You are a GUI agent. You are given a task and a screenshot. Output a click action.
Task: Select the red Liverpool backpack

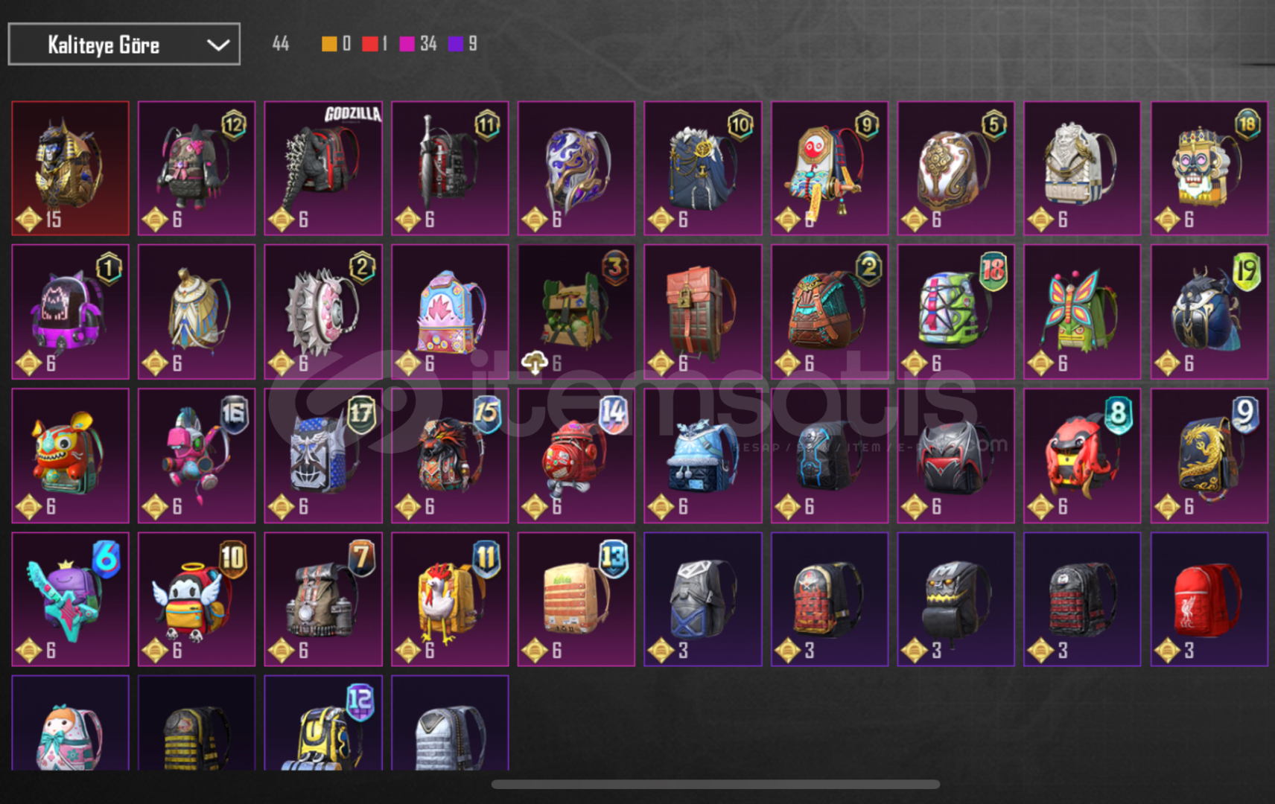click(1209, 599)
